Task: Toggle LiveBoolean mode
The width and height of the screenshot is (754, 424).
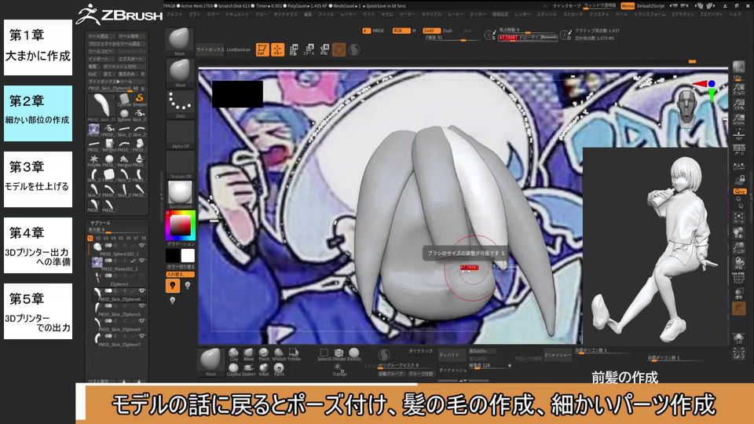Action: (239, 49)
